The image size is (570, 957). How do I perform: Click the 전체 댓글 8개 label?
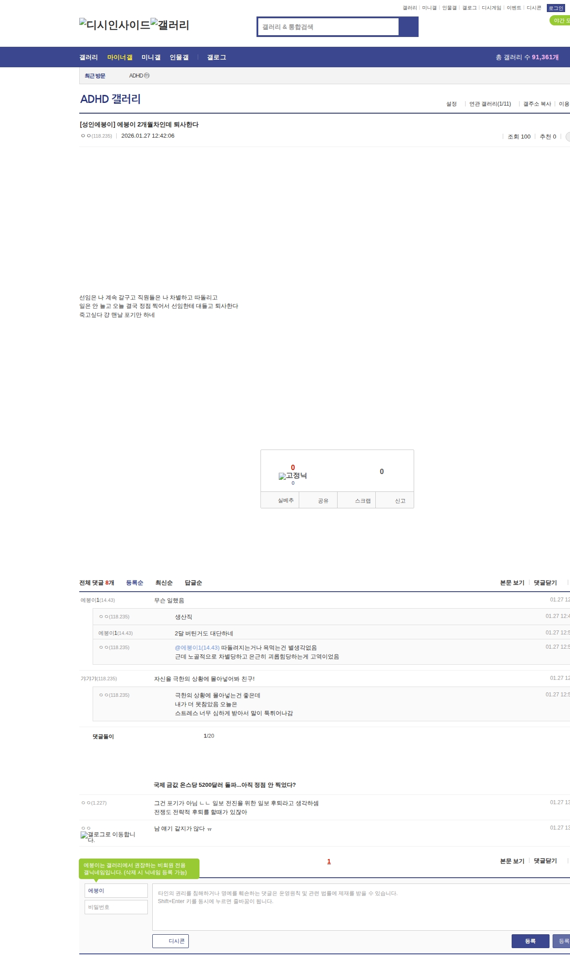[x=97, y=583]
